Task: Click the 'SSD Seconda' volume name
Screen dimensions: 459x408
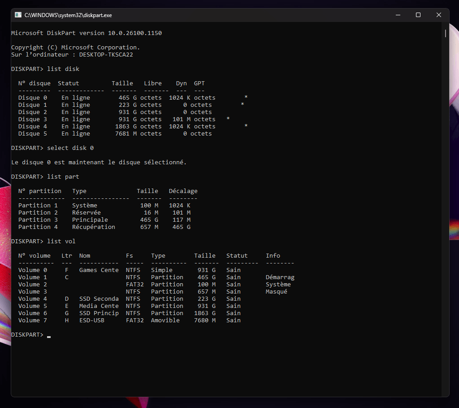Action: coord(99,298)
